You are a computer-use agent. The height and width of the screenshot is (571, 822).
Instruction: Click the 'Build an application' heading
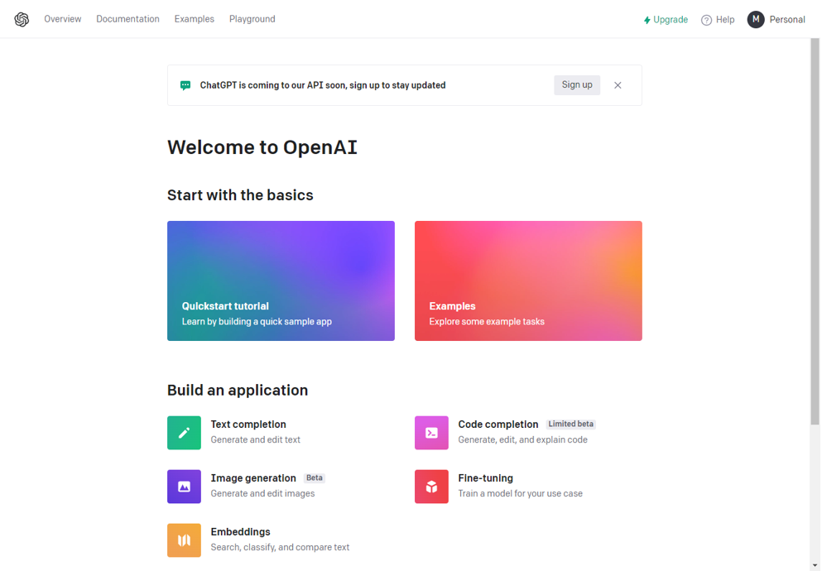coord(238,391)
